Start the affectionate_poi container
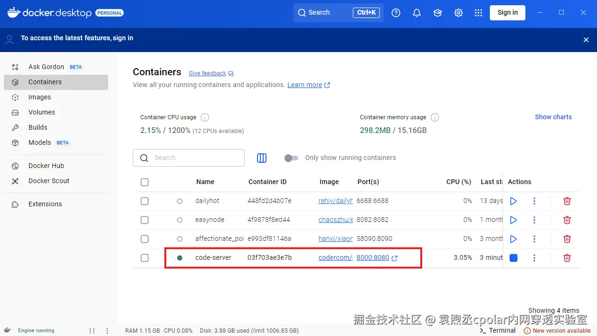The image size is (597, 336). click(x=513, y=239)
